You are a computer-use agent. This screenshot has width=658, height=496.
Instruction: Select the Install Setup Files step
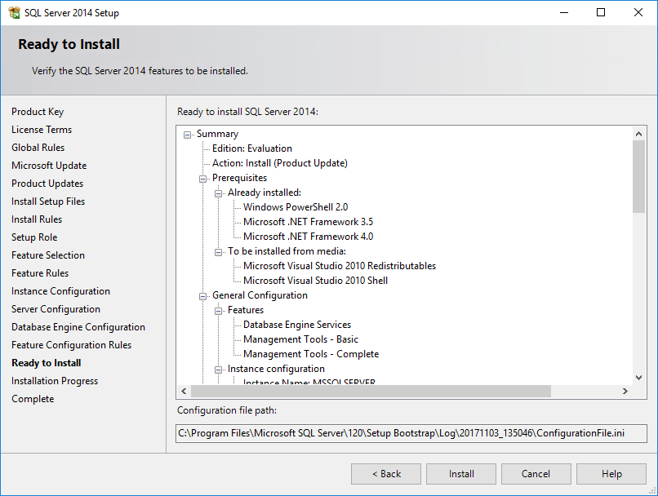(48, 201)
